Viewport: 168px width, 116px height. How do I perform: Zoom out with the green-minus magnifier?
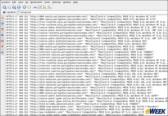[x=50, y=7]
